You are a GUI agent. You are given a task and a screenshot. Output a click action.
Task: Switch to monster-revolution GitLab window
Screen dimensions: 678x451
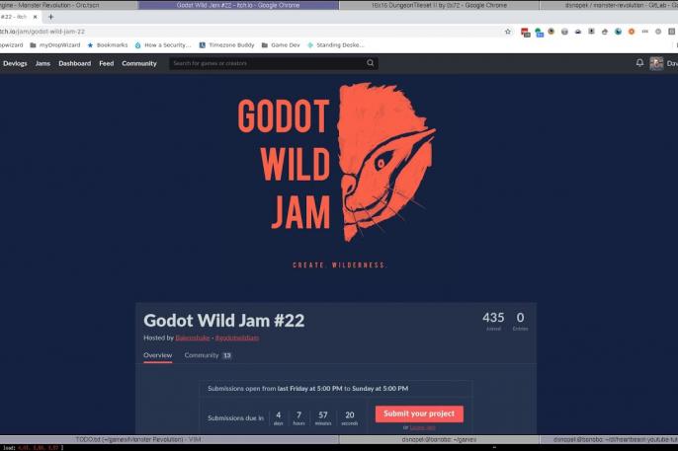(609, 5)
